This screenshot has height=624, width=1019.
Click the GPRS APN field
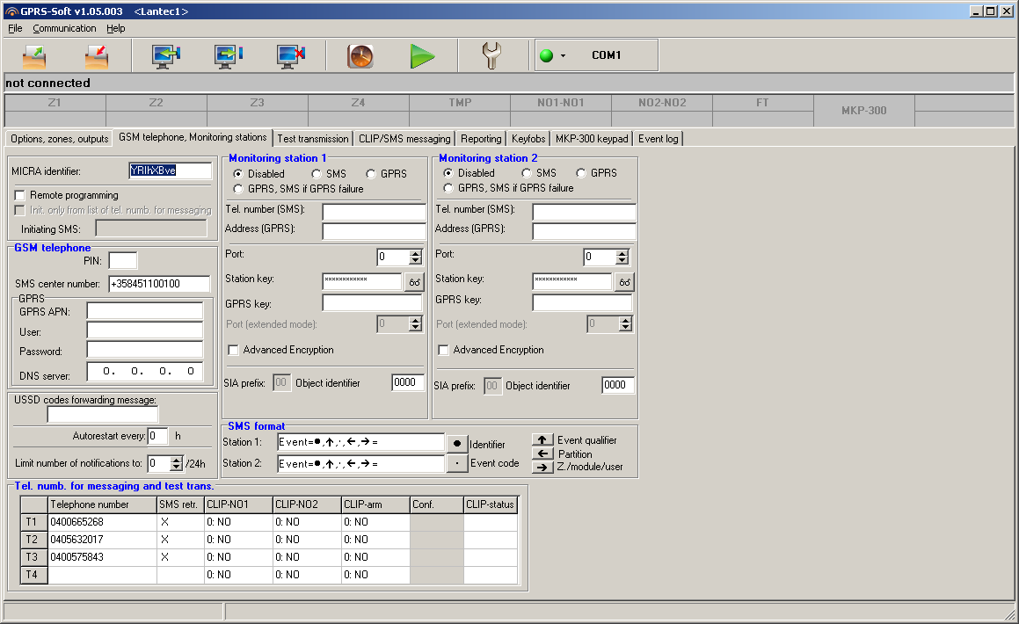tap(145, 311)
